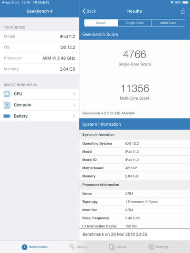
Task: Select the Settings tab label
Action: 162,247
